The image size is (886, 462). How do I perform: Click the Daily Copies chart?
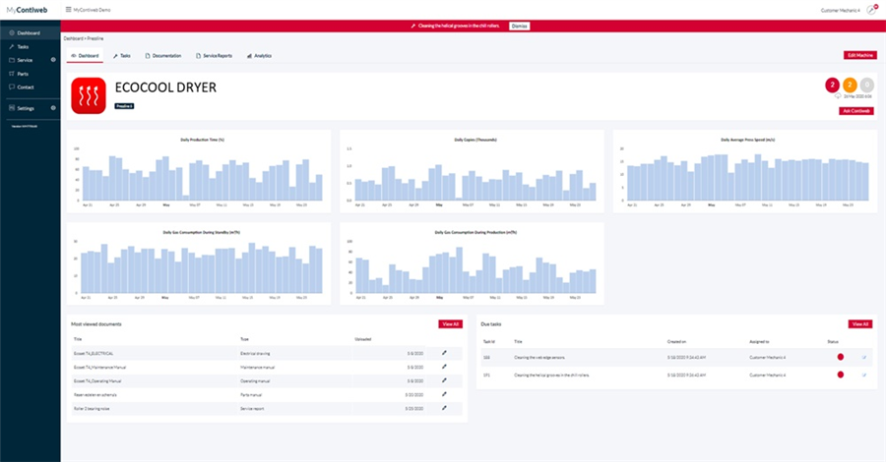click(472, 171)
